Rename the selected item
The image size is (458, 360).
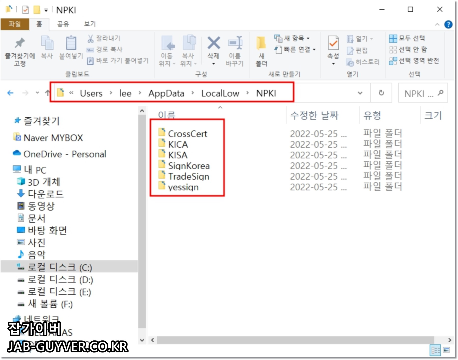(x=235, y=51)
